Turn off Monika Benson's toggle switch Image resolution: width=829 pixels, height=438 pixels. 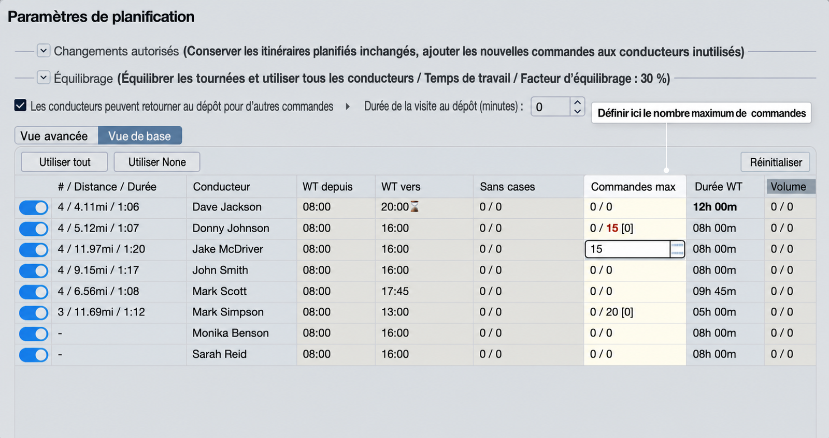pyautogui.click(x=34, y=334)
